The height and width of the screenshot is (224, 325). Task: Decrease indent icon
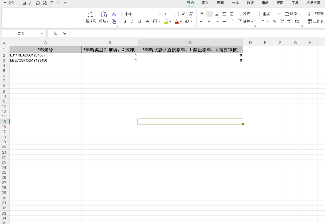click(x=224, y=14)
